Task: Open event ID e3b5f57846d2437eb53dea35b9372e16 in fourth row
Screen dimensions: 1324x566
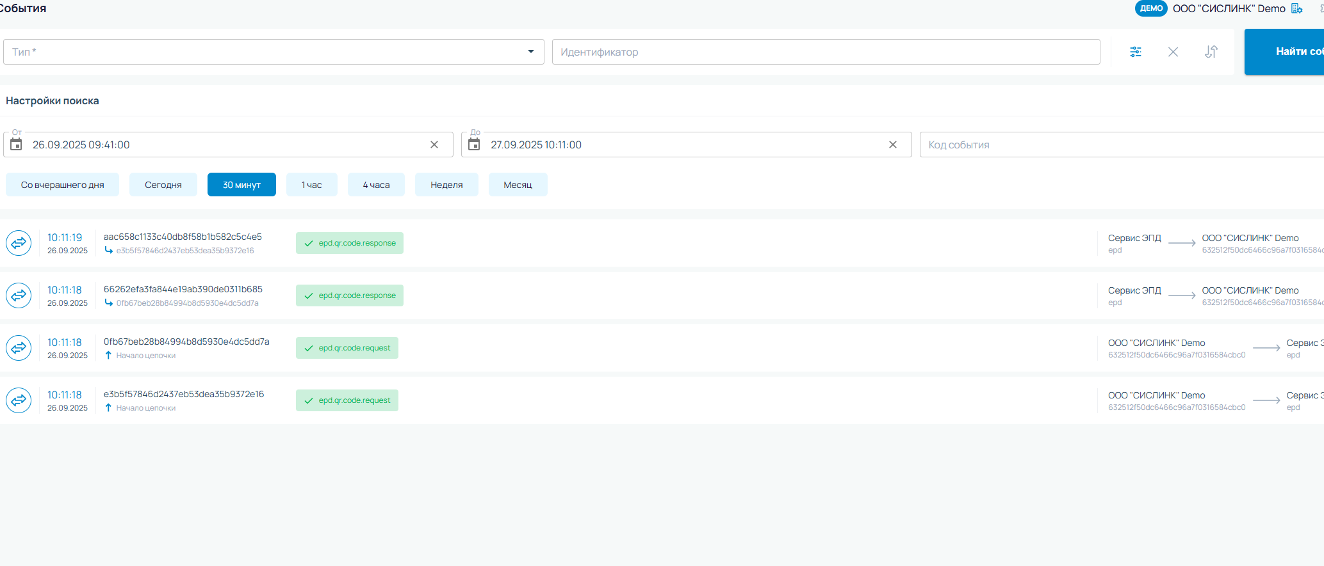Action: tap(184, 394)
